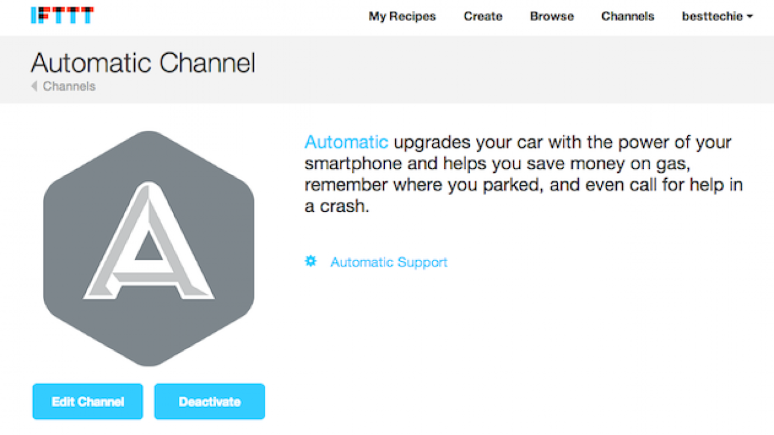The width and height of the screenshot is (774, 435).
Task: Click the IFTTT home icon in top-left
Action: coord(62,14)
